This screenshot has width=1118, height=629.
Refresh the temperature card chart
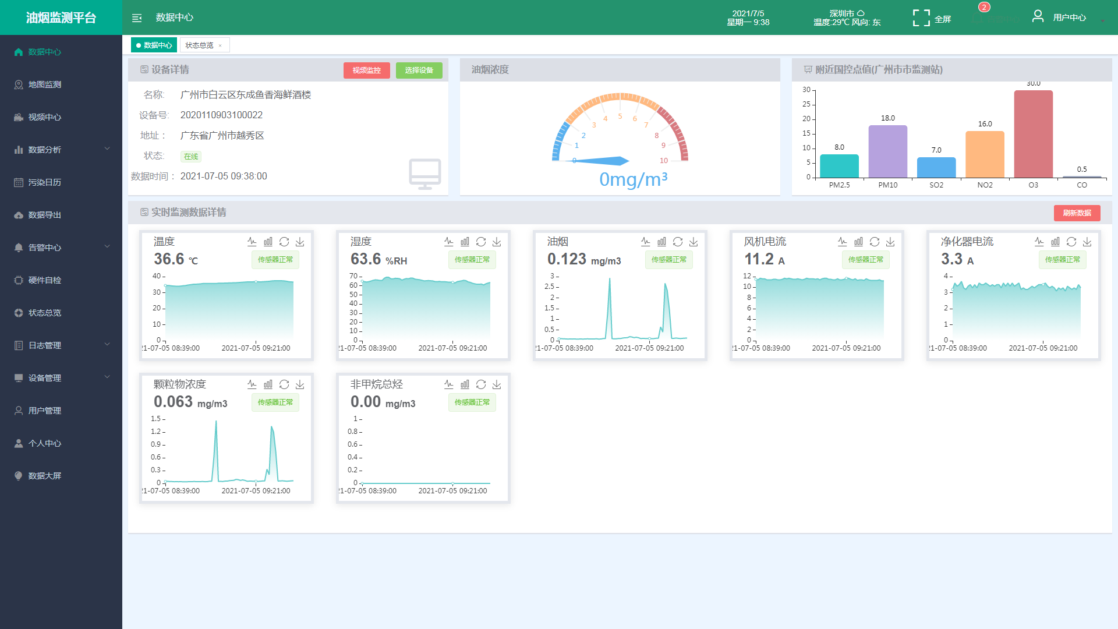pyautogui.click(x=284, y=241)
